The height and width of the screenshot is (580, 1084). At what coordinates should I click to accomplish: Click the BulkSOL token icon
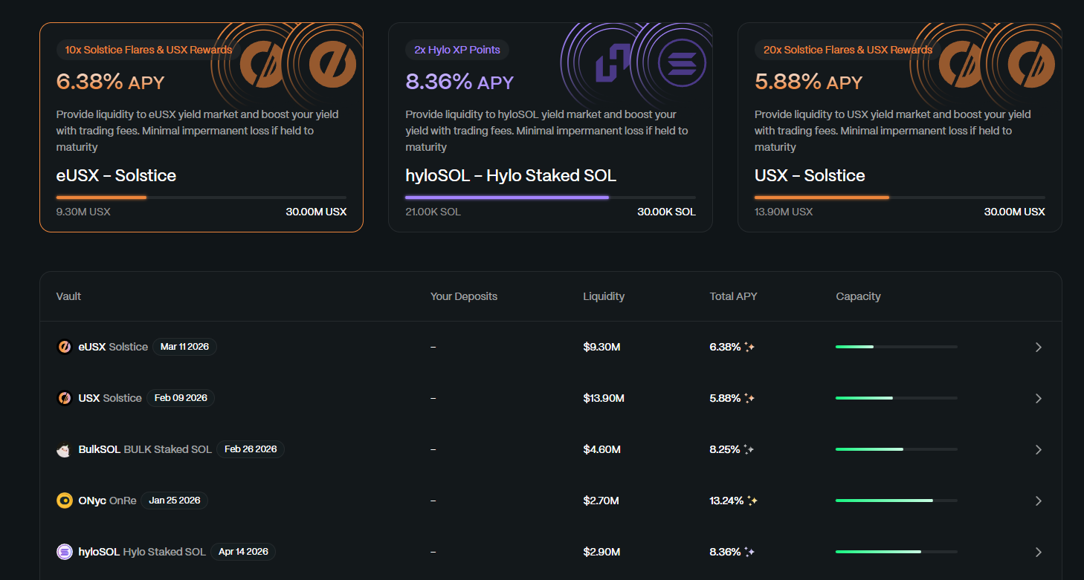click(65, 449)
